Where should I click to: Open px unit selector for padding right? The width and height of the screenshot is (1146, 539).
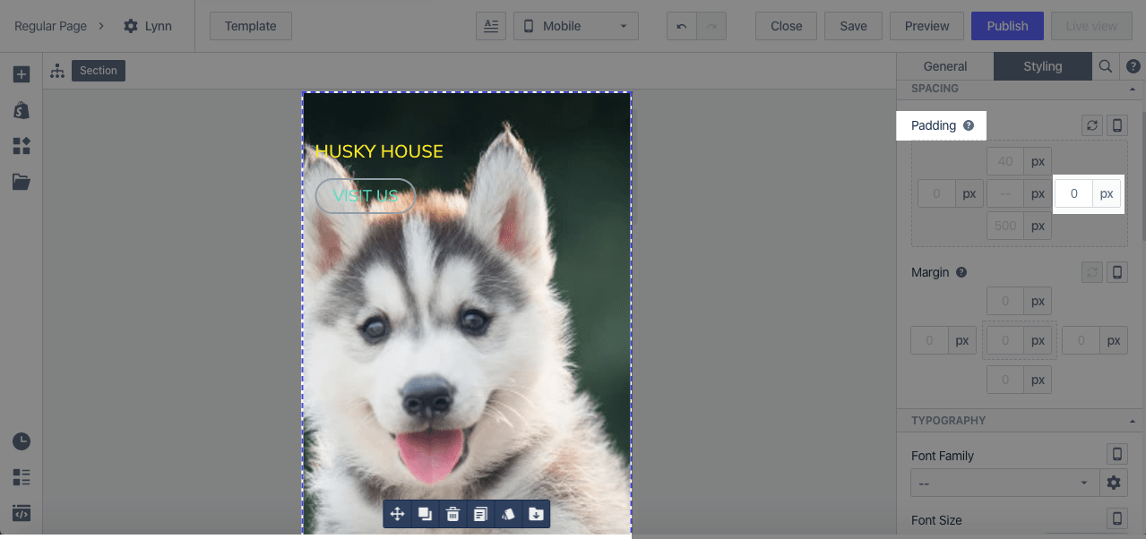(x=1107, y=193)
